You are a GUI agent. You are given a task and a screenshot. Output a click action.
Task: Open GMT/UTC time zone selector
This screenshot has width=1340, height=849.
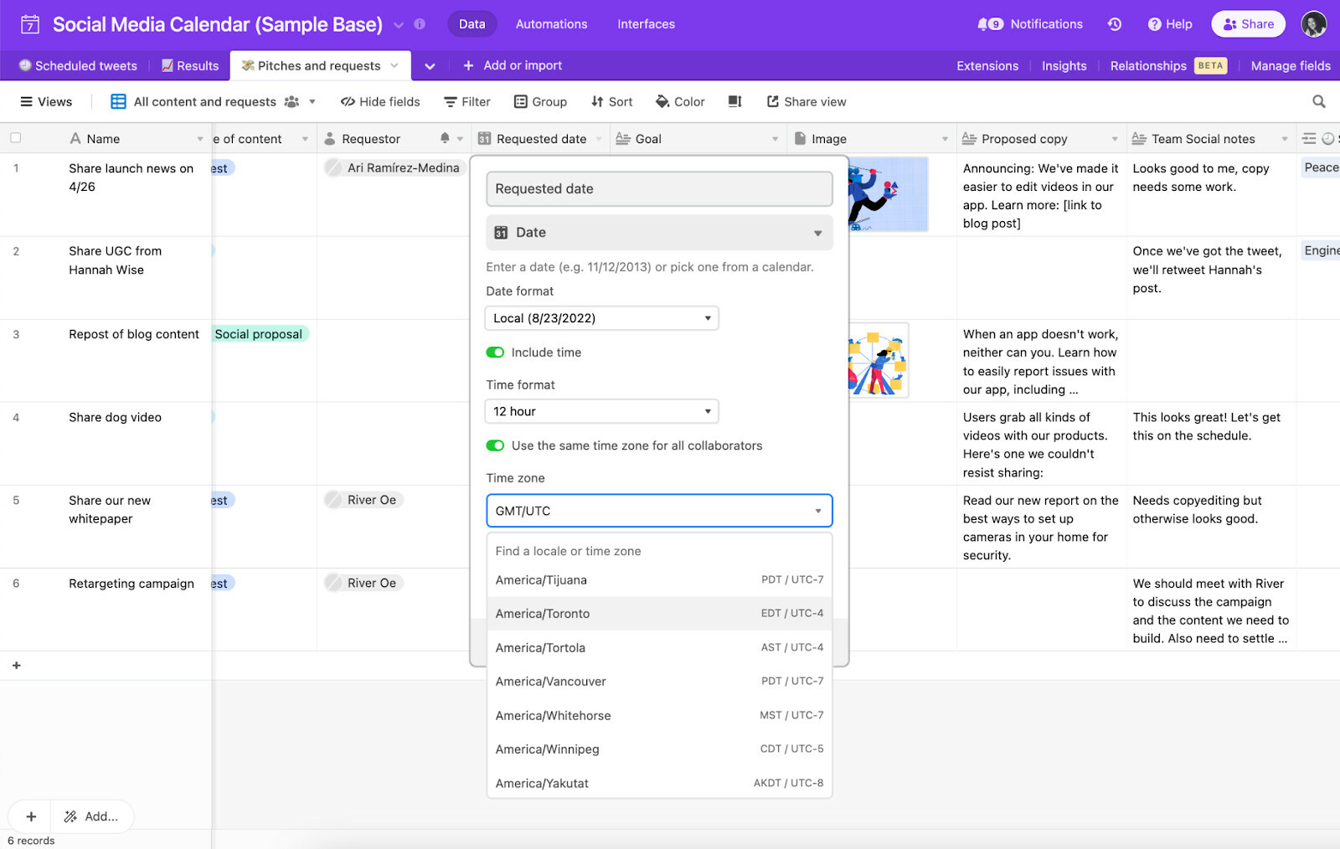pos(659,511)
